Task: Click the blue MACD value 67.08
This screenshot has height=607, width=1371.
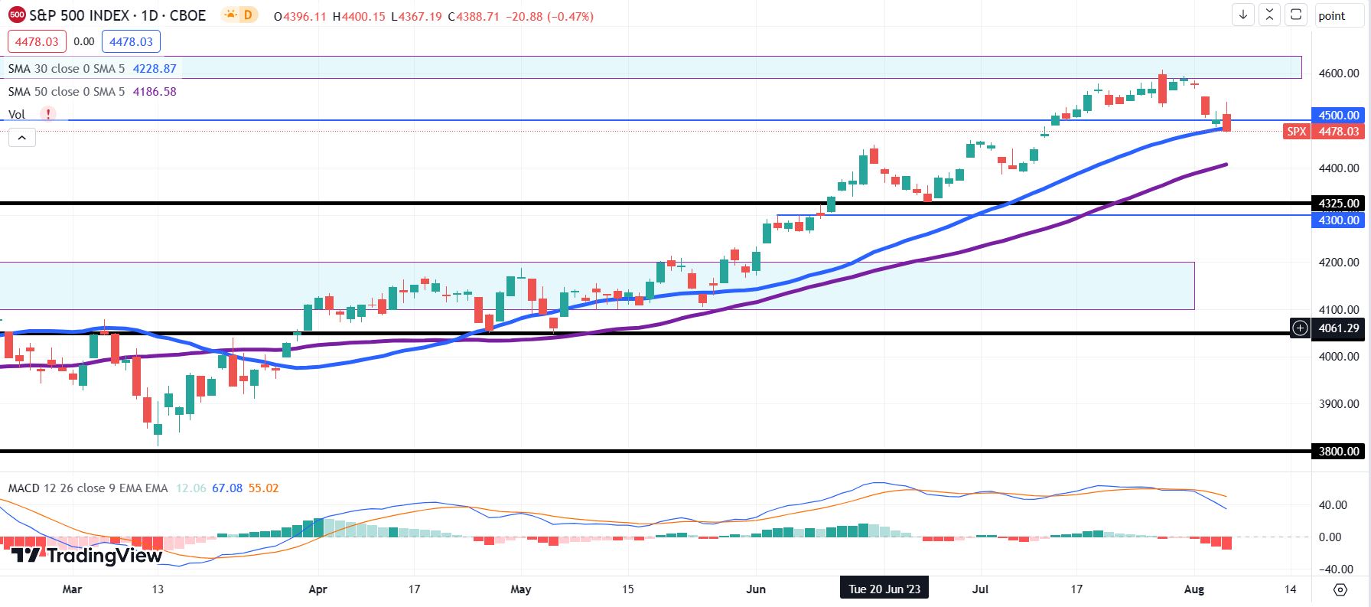Action: (x=227, y=488)
